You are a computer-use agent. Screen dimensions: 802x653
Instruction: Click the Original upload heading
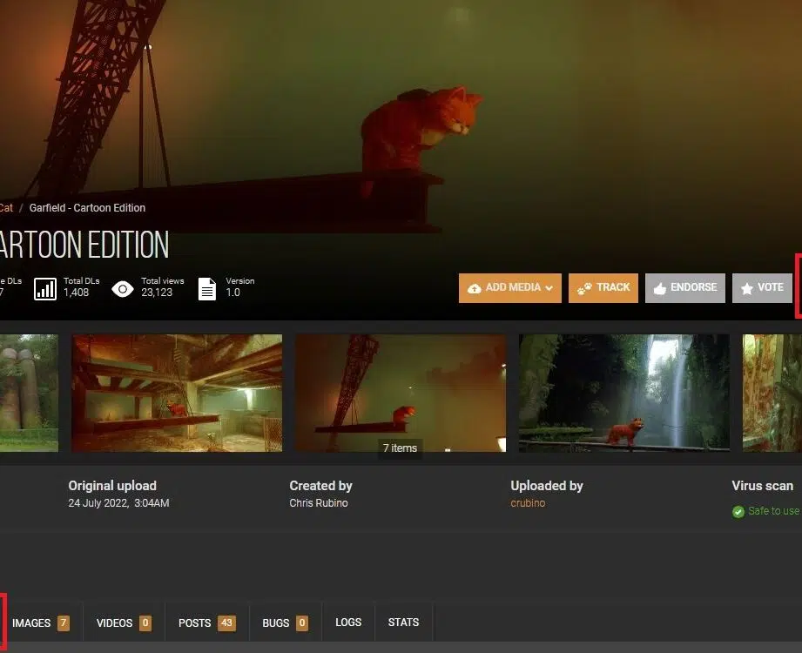[112, 486]
